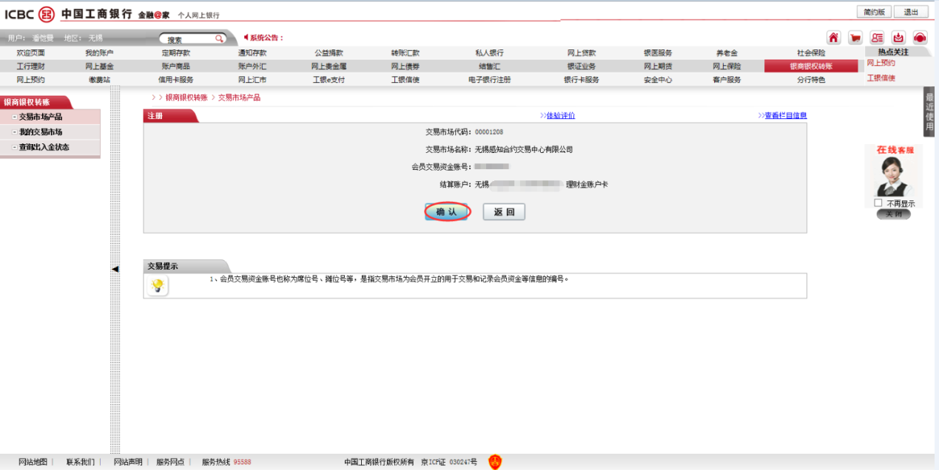
Task: Open the 信用卡服务 menu item
Action: tap(176, 80)
